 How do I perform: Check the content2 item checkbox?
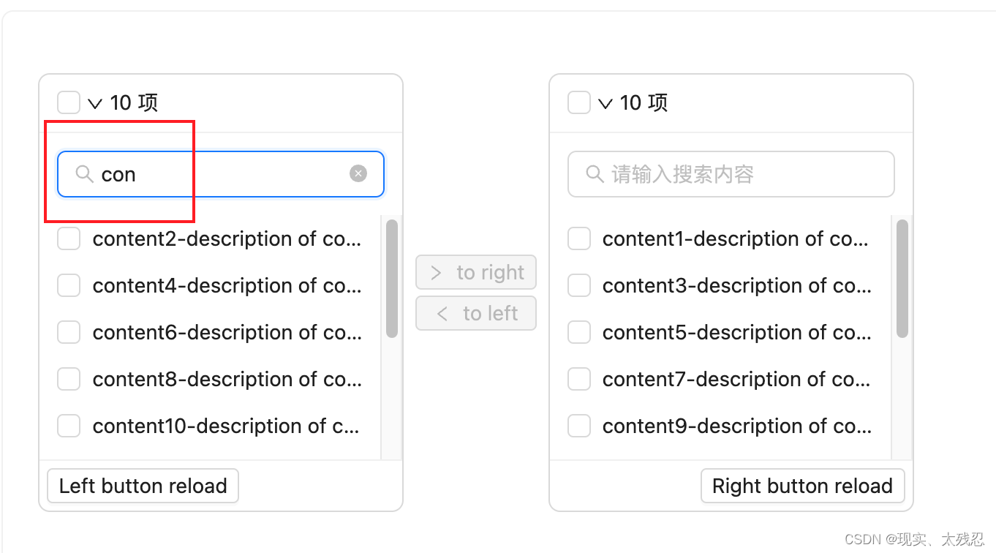tap(69, 238)
